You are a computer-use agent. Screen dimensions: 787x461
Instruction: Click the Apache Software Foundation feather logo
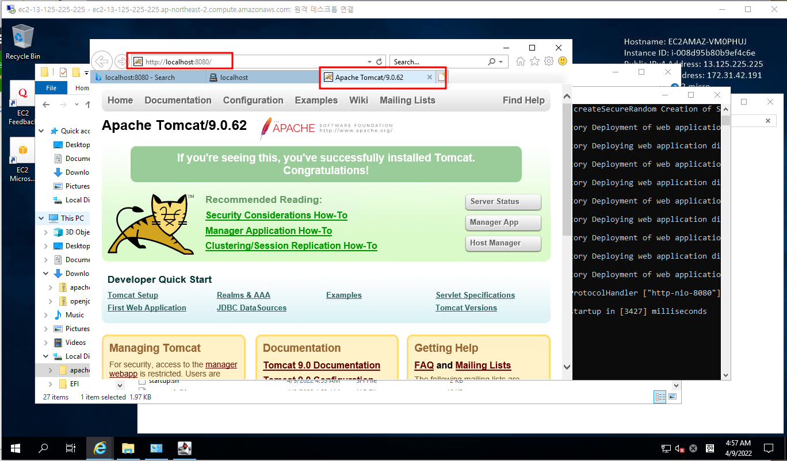(326, 128)
